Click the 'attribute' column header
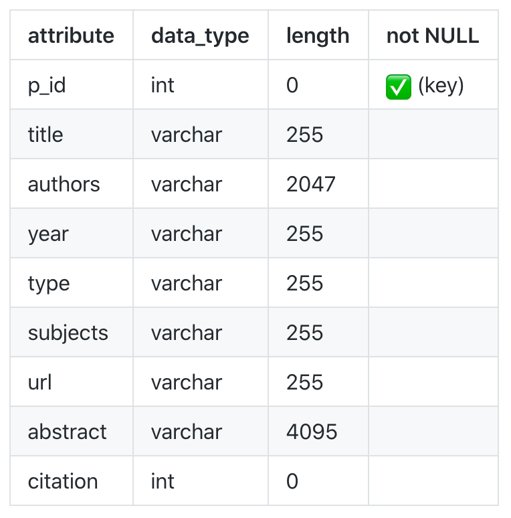The height and width of the screenshot is (518, 511). coord(71,35)
